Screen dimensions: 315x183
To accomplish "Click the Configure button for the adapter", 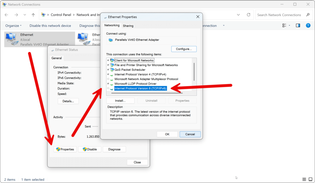I will pos(184,49).
